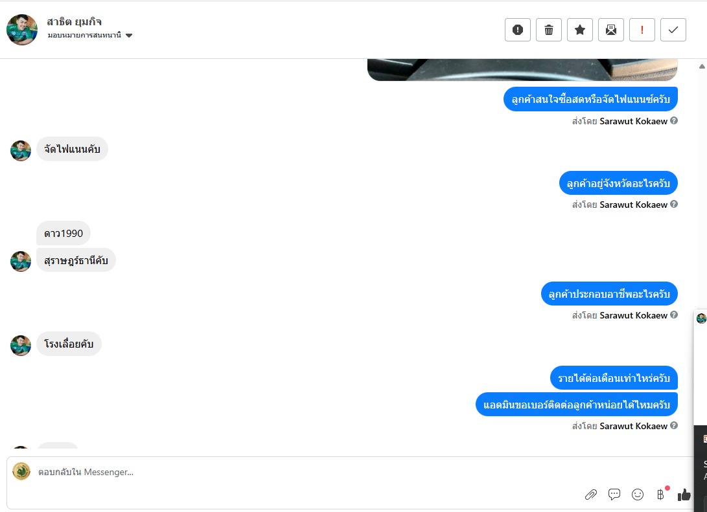Open the conversation assignment dropdown arrow
Image resolution: width=707 pixels, height=512 pixels.
click(x=129, y=36)
